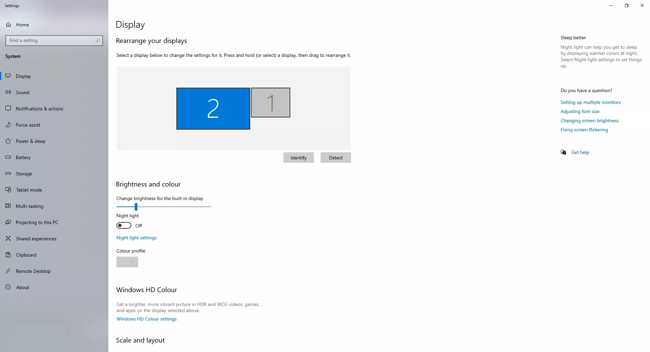Open Changing screen brightness help link

589,120
